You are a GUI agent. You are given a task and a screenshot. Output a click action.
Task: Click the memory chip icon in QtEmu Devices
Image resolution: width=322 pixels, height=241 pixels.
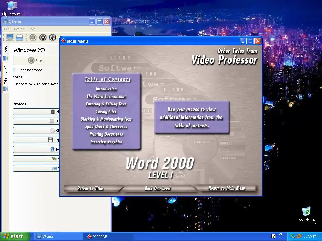coord(53,112)
